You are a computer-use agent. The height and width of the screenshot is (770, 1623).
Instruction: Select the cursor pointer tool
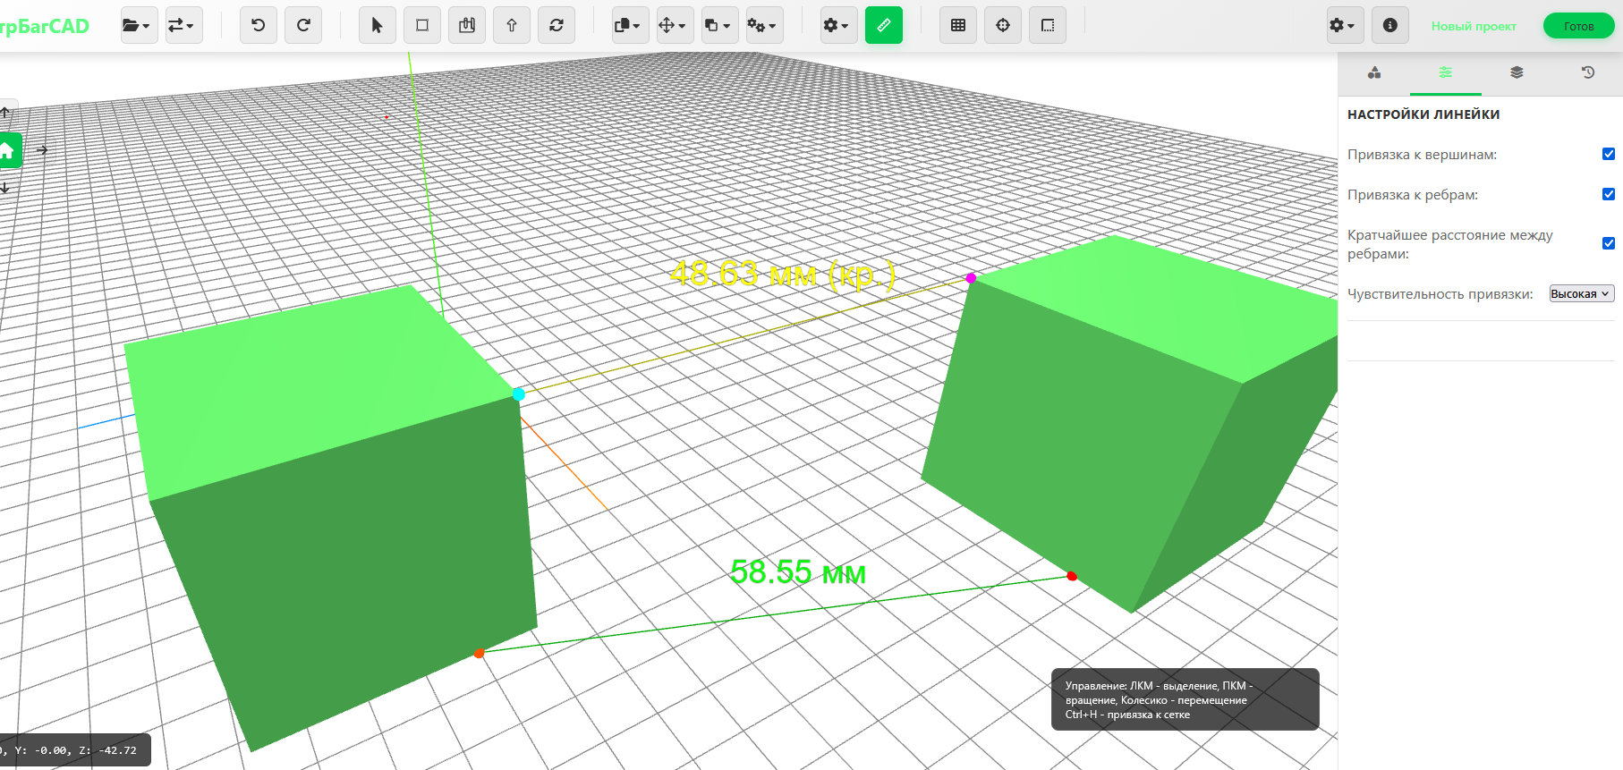click(377, 25)
